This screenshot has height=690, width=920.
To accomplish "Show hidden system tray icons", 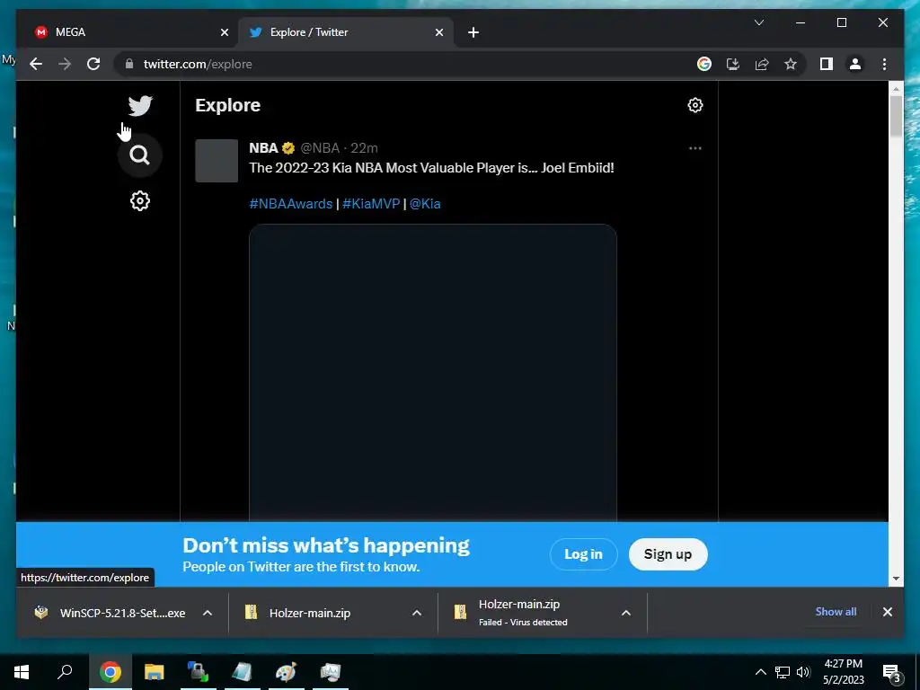I will 760,672.
